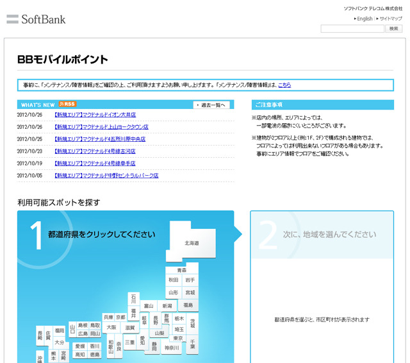Select 岡山 prefecture on the map
This screenshot has width=410, height=363.
coord(95,333)
